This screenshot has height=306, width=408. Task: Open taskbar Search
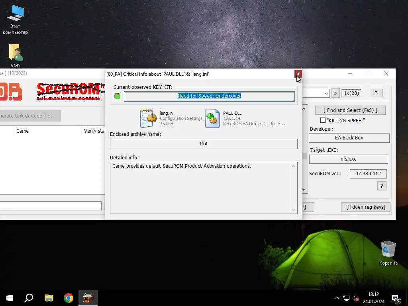click(x=29, y=298)
